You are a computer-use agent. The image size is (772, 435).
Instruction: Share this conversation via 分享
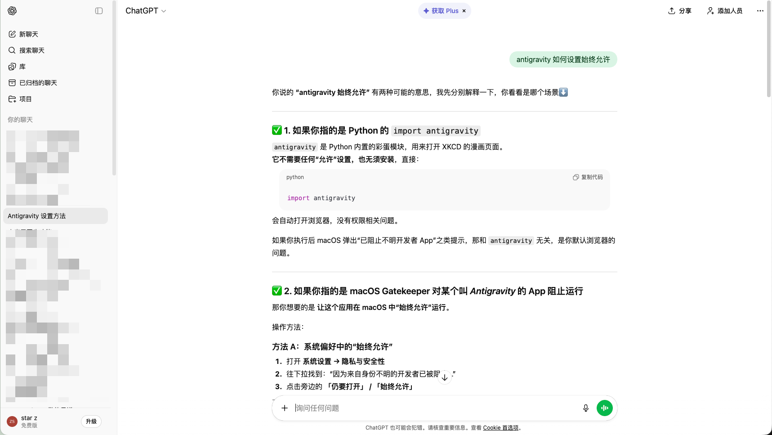click(680, 11)
